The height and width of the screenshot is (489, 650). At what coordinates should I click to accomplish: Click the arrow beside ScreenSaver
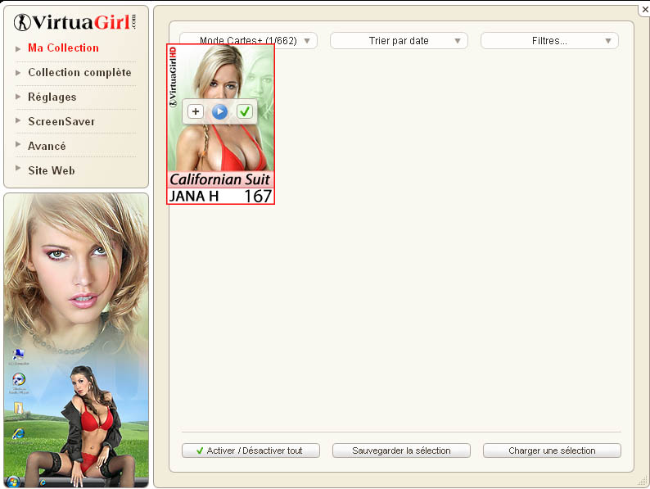[x=18, y=120]
